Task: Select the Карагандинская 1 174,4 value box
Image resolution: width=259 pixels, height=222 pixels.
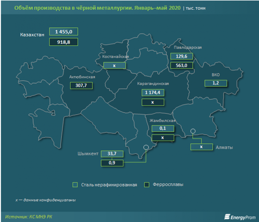Action: [x=153, y=93]
